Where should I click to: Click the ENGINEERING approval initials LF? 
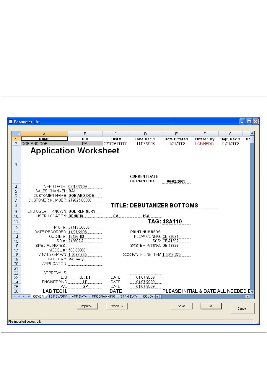tap(85, 282)
